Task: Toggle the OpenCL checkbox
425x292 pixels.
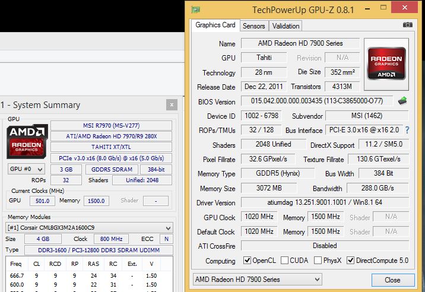Action: [x=247, y=261]
